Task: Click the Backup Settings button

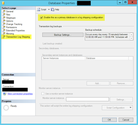Action: [x=63, y=35]
